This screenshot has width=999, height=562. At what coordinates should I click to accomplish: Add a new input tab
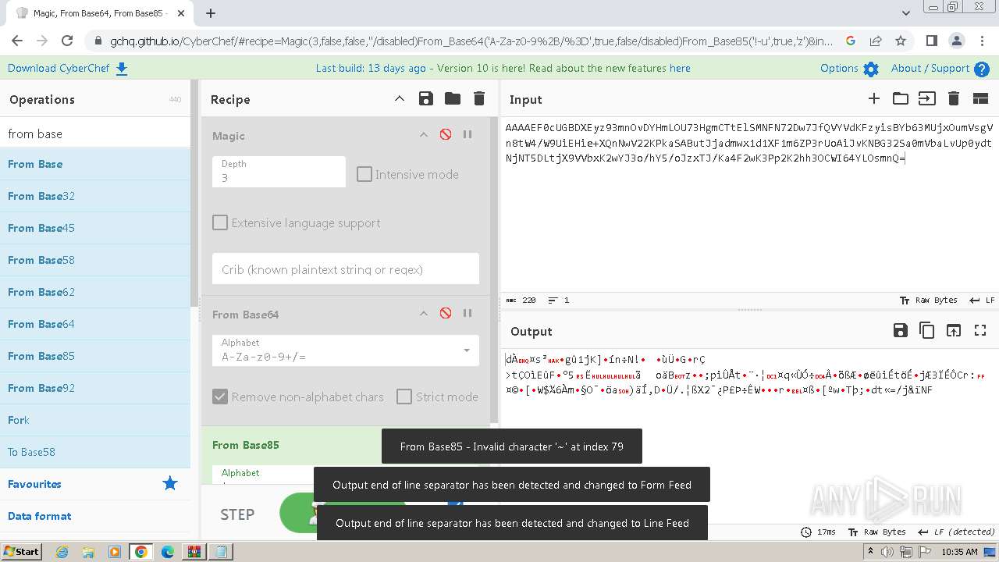(874, 98)
